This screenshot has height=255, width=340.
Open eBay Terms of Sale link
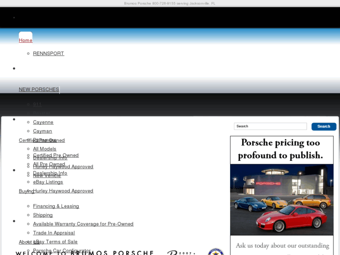pos(55,242)
